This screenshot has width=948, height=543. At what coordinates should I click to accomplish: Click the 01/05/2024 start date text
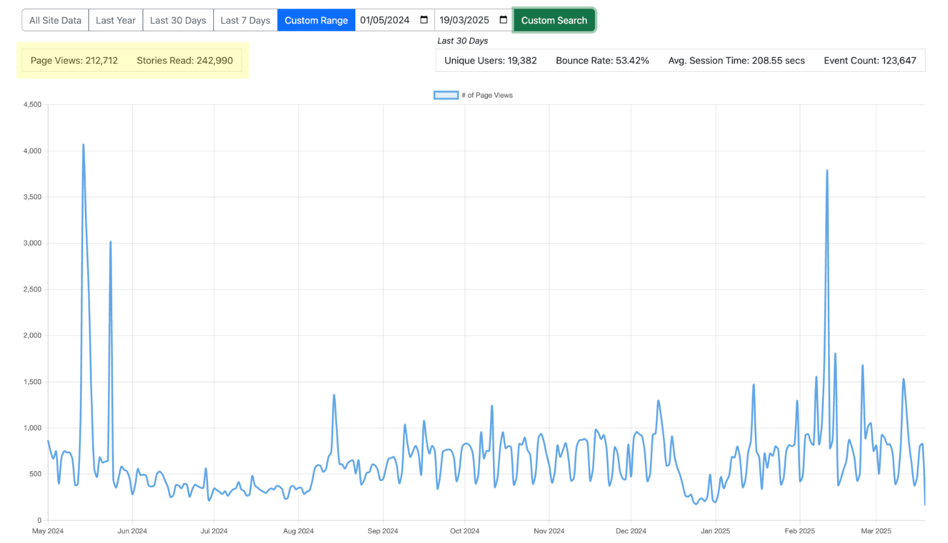385,20
